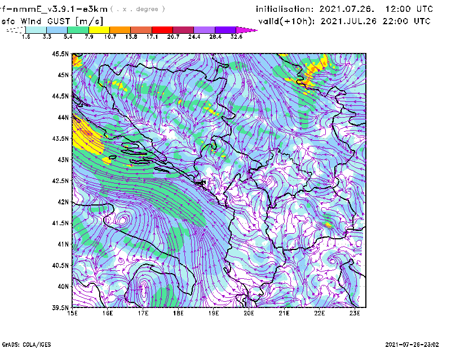The image size is (451, 348).
Task: Click the light purple swatch after 24.4
Action: [205, 30]
